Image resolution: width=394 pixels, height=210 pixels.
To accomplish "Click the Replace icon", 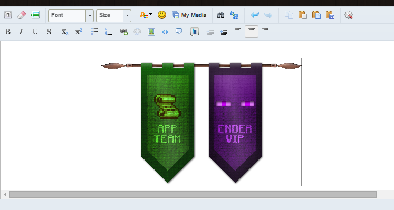I will 234,15.
